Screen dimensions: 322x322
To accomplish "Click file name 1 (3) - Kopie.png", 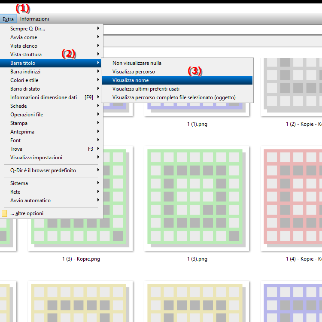I will pyautogui.click(x=81, y=259).
